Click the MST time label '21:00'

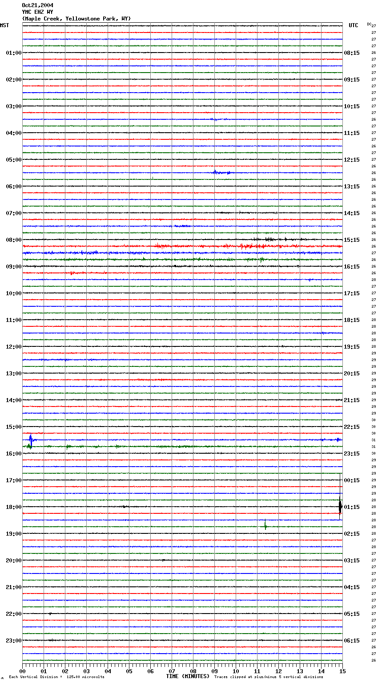pyautogui.click(x=14, y=587)
